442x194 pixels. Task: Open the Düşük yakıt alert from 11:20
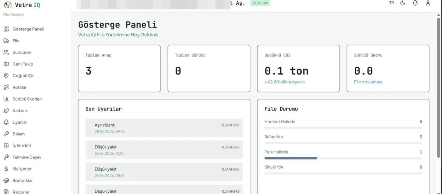pos(164,150)
